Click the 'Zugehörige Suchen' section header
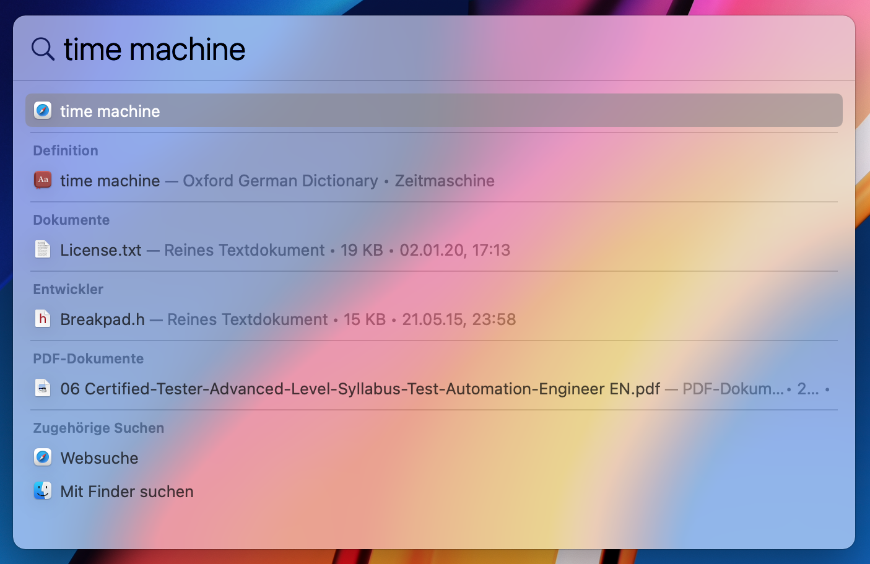This screenshot has height=564, width=870. click(x=98, y=428)
